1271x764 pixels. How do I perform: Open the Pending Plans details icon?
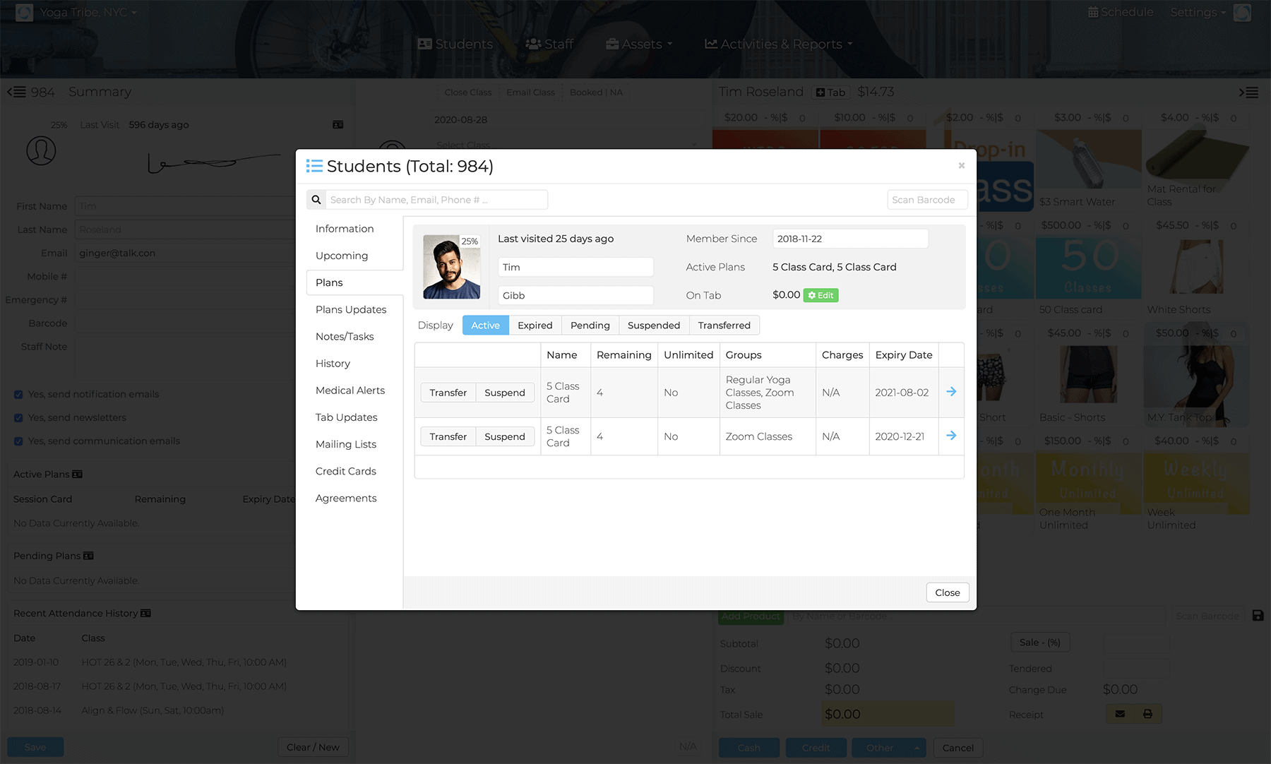coord(88,556)
